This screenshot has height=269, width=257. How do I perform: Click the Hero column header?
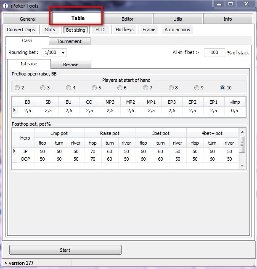click(25, 138)
